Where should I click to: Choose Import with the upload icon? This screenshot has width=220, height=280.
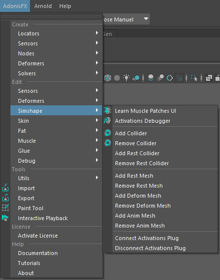pos(56,188)
